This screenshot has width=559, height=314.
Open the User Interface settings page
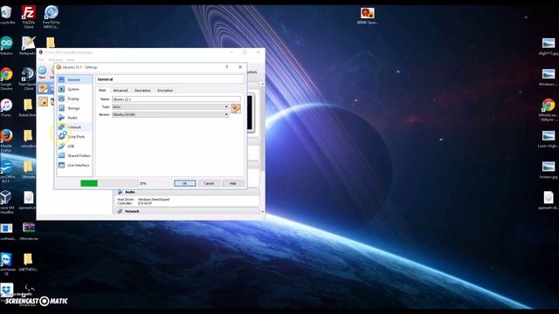pos(74,165)
